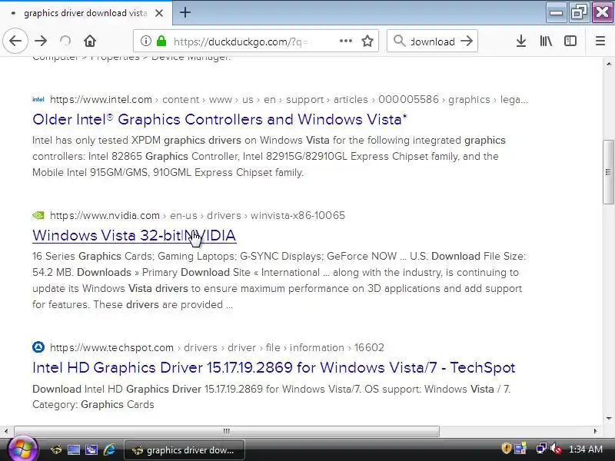Click horizontal scrollbar left arrow
Viewport: 615px width, 461px height.
tap(6, 431)
